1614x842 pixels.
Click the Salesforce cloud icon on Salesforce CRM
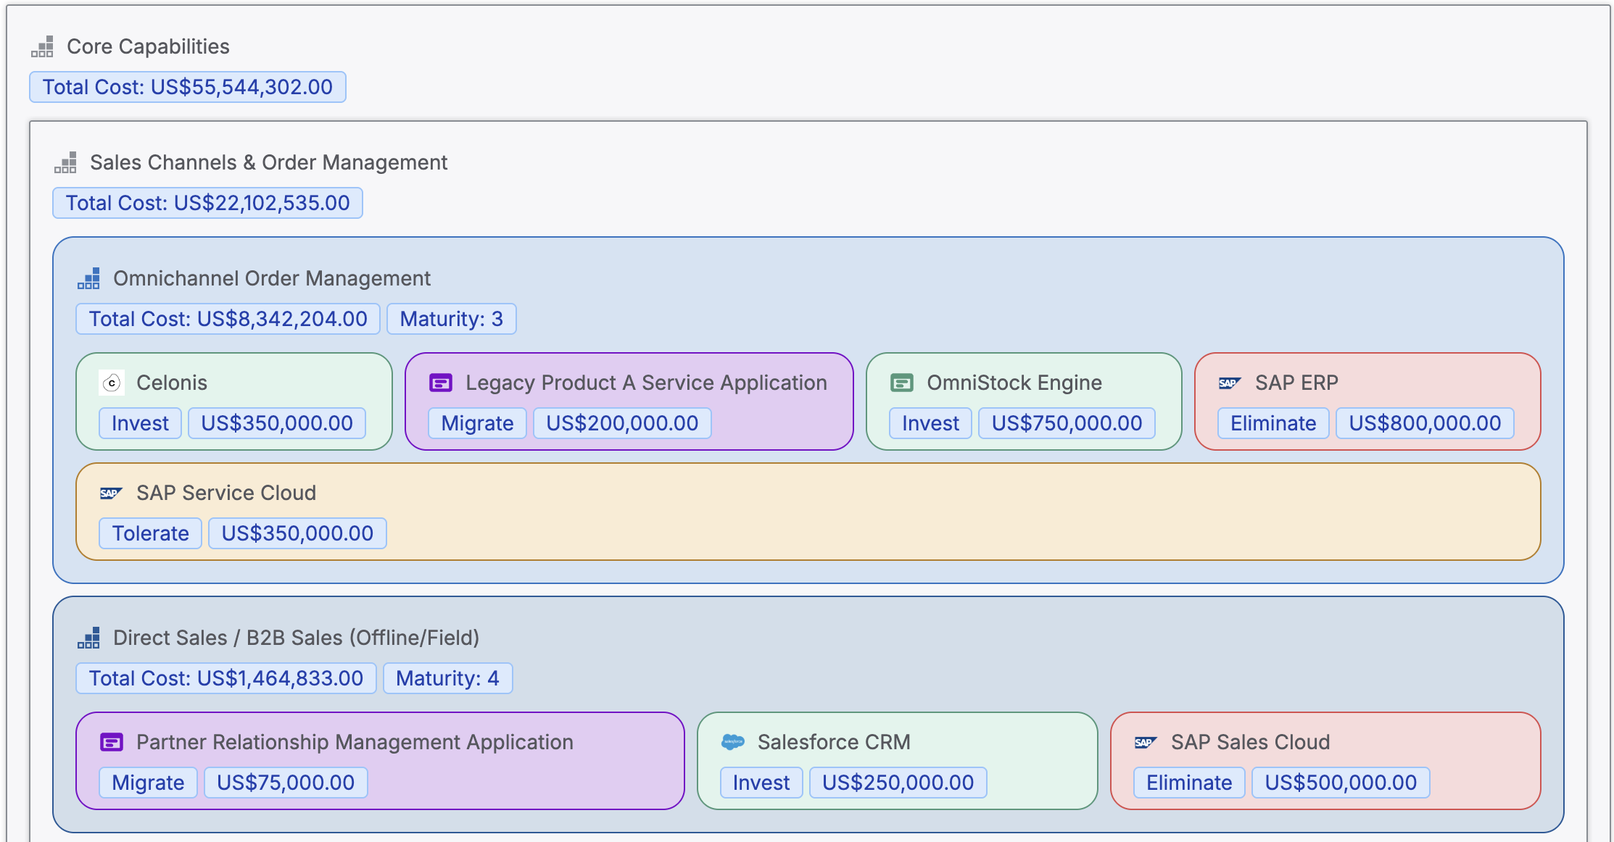[x=732, y=742]
